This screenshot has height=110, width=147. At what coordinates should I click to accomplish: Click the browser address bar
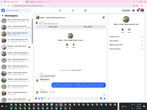(73, 6)
